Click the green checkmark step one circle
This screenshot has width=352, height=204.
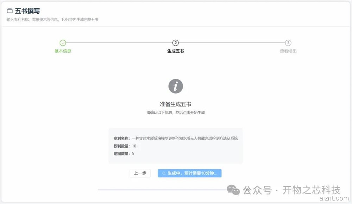coord(63,43)
